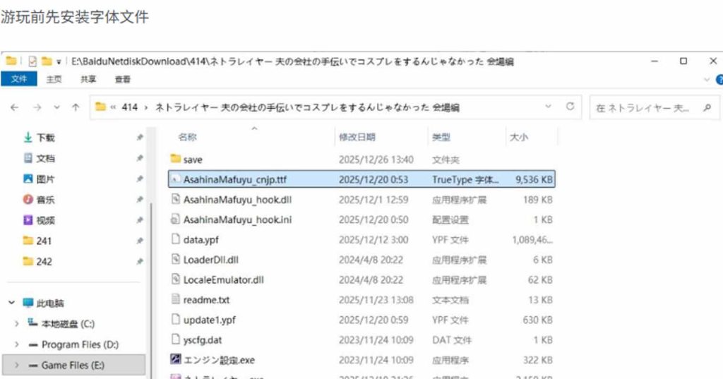723x379 pixels.
Task: Switch to the 查看 ribbon tab
Action: click(x=122, y=79)
